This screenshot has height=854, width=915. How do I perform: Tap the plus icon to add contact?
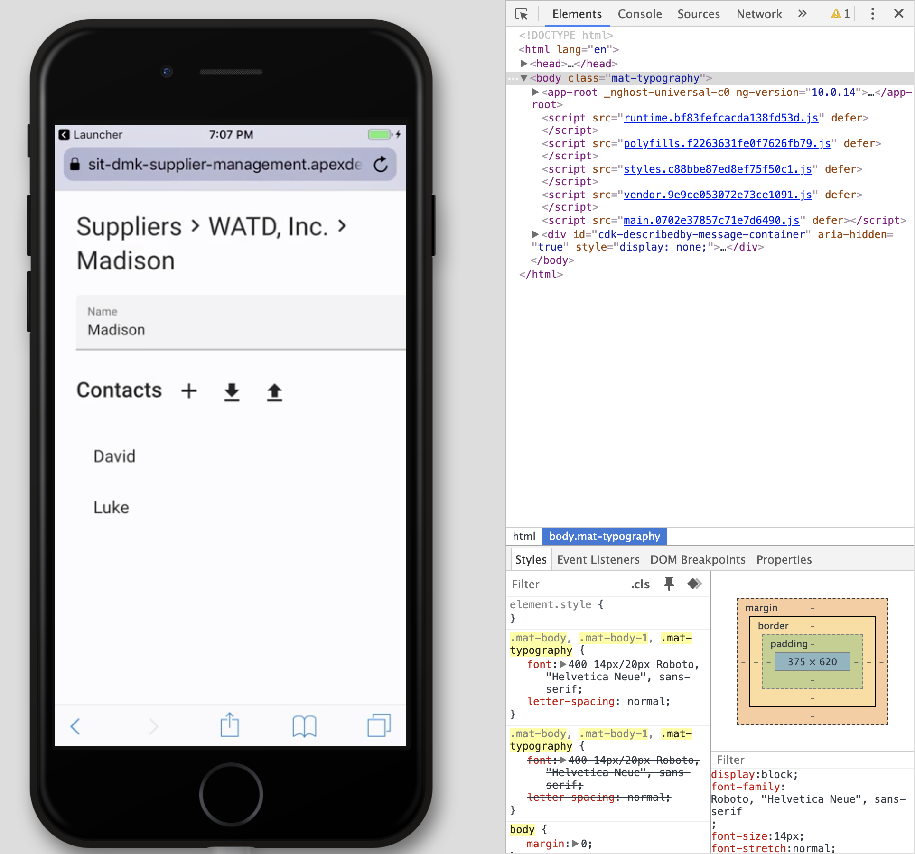click(x=189, y=391)
